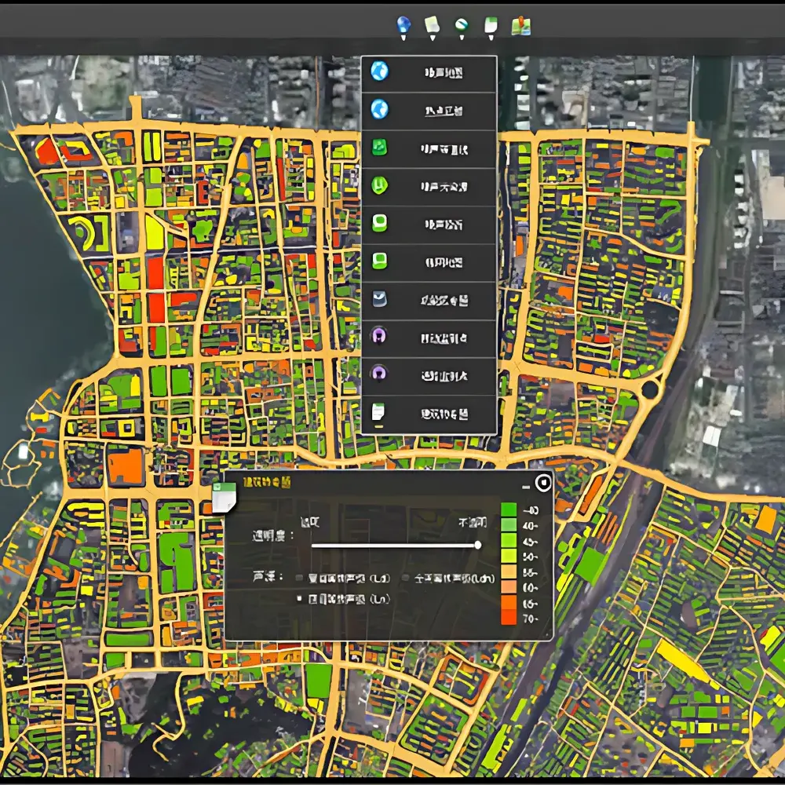Click the blue globe pin icon on the top toolbar
The height and width of the screenshot is (785, 785).
pyautogui.click(x=403, y=25)
